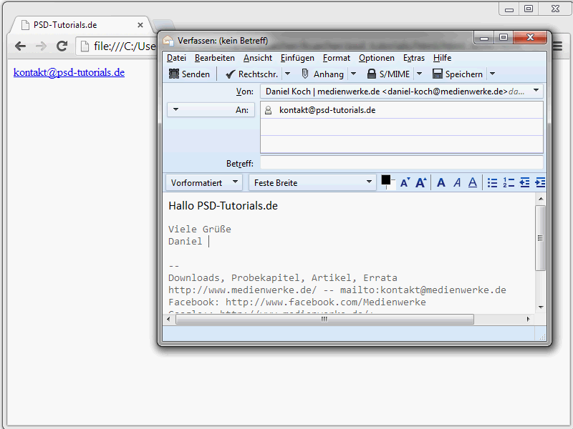Click the horizontal scrollbar thumb
Screen dimensions: 573x429
pyautogui.click(x=324, y=319)
